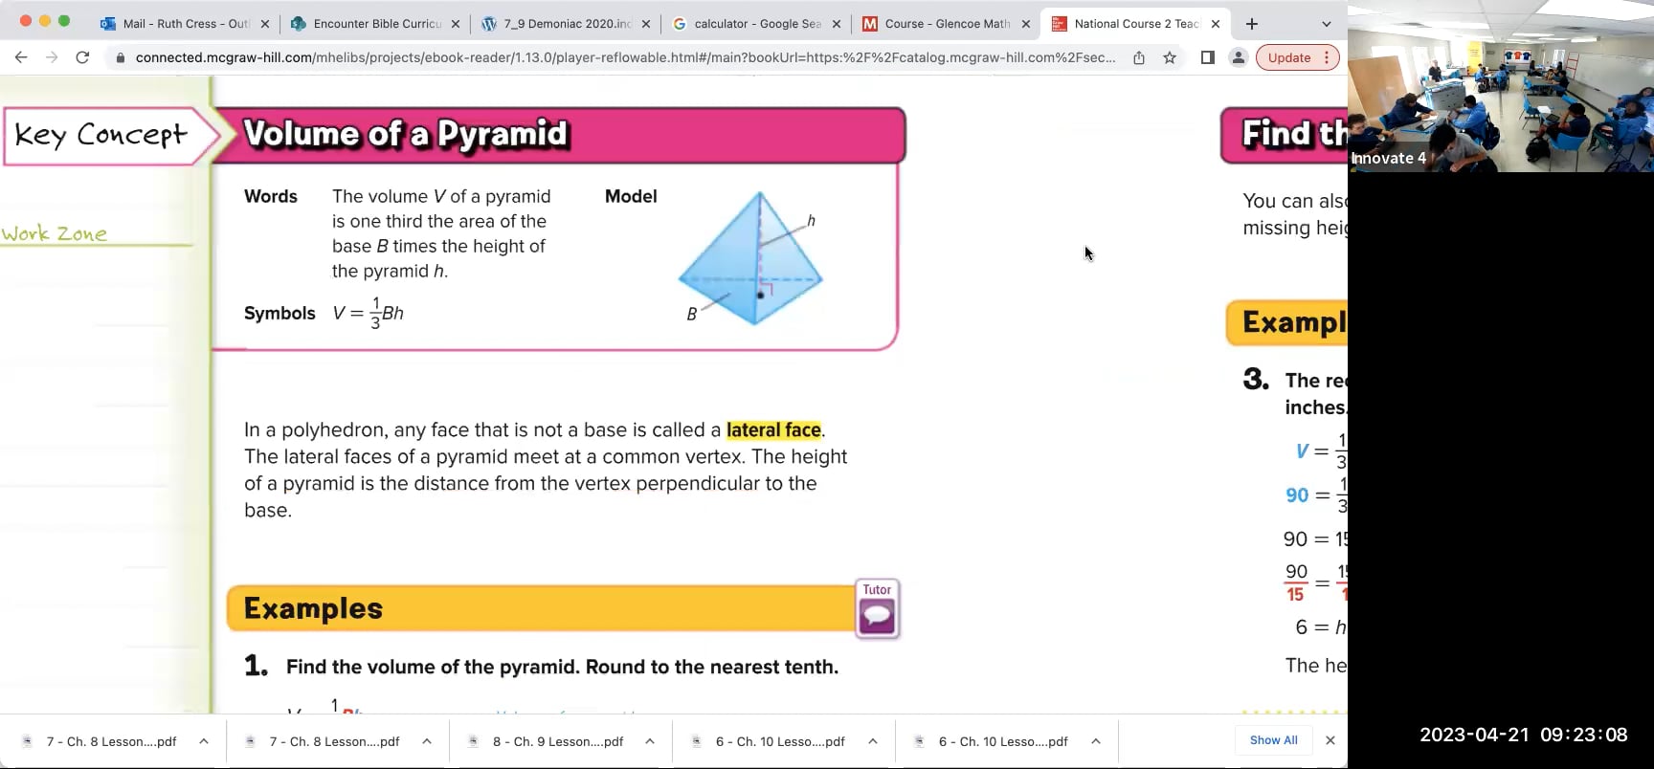Click the Update button in Chrome toolbar

(1288, 57)
